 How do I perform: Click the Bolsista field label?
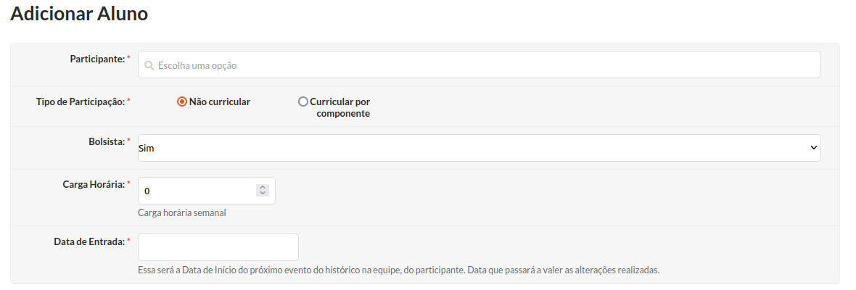pos(107,141)
